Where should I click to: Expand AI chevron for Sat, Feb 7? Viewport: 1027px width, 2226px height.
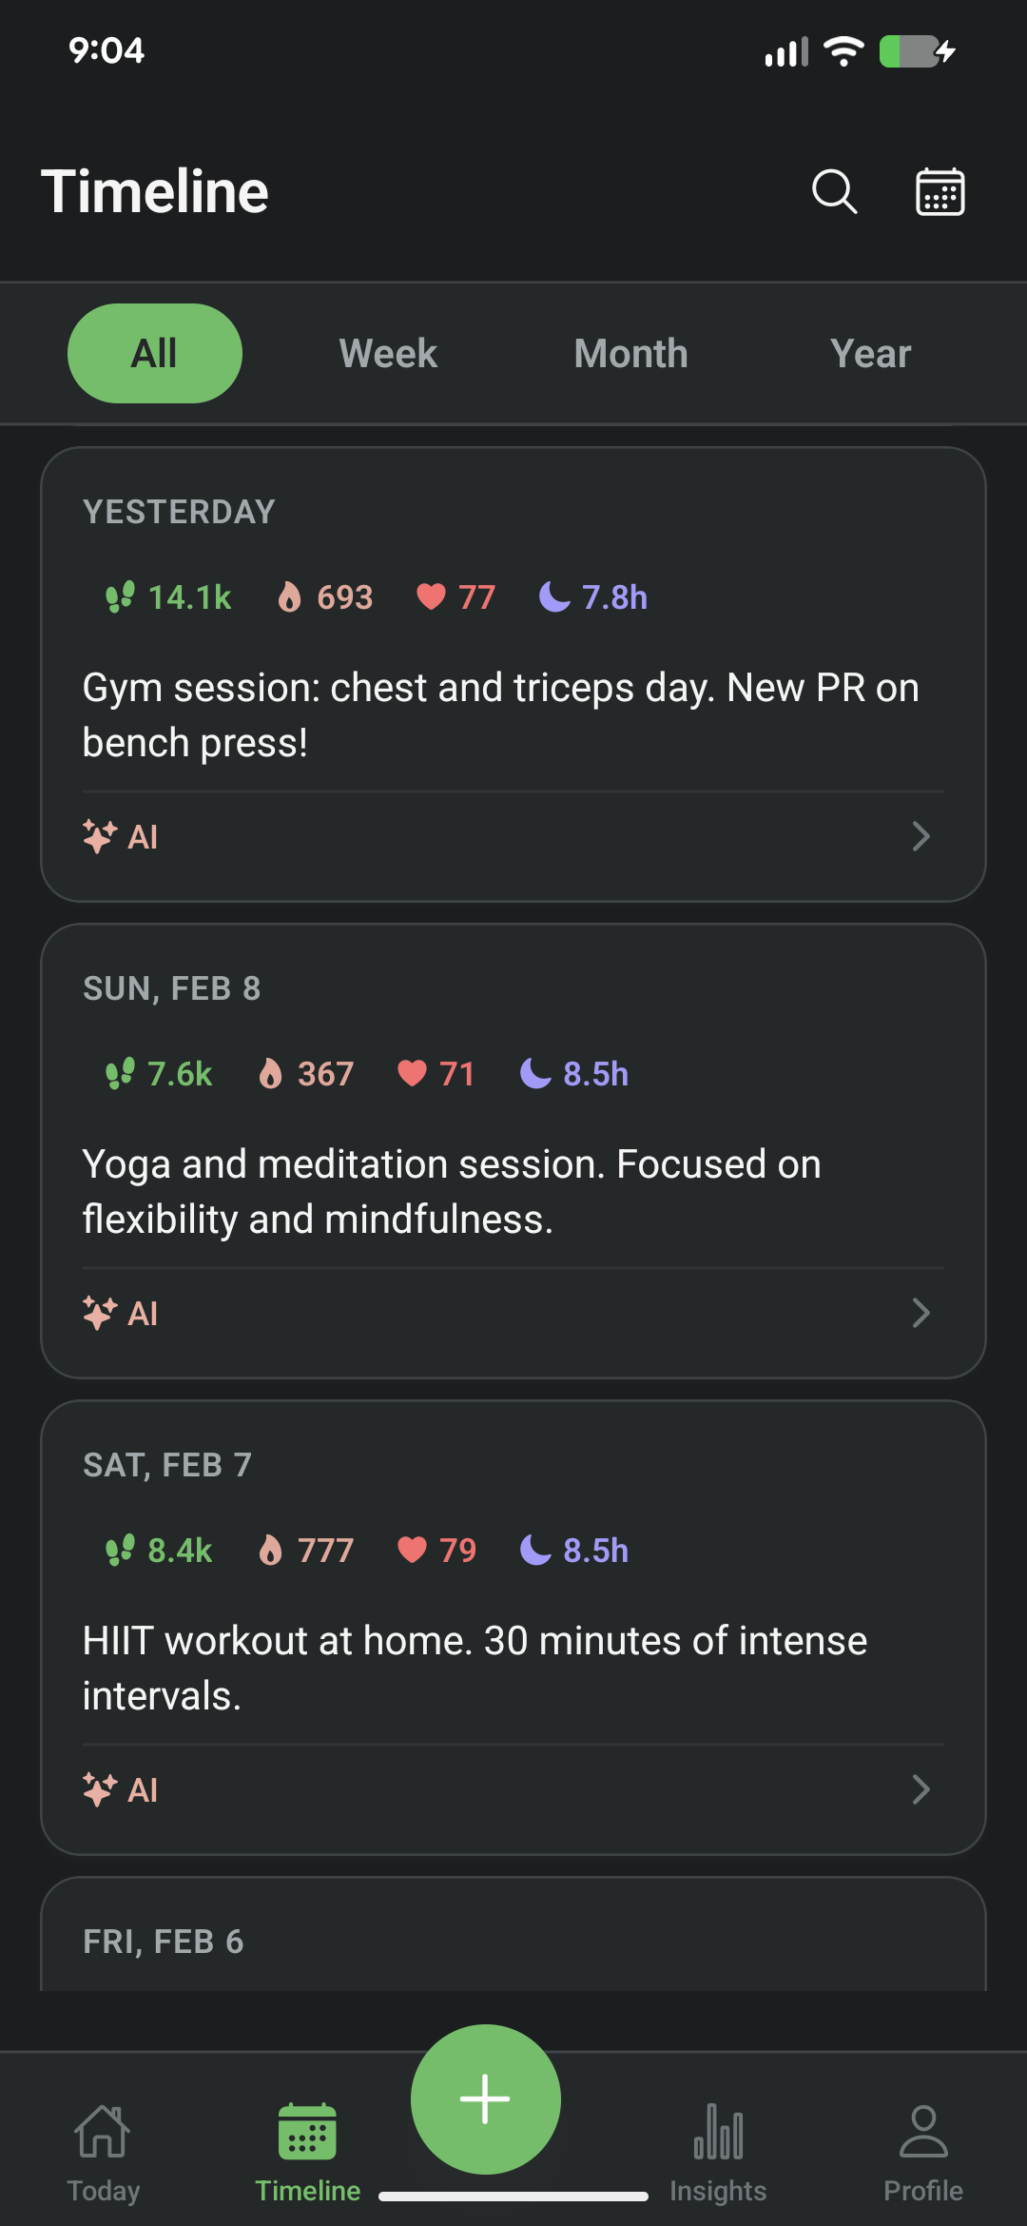[x=920, y=1789]
